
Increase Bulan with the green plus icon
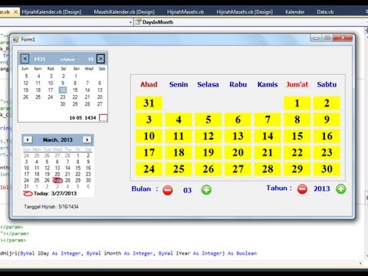[206, 190]
